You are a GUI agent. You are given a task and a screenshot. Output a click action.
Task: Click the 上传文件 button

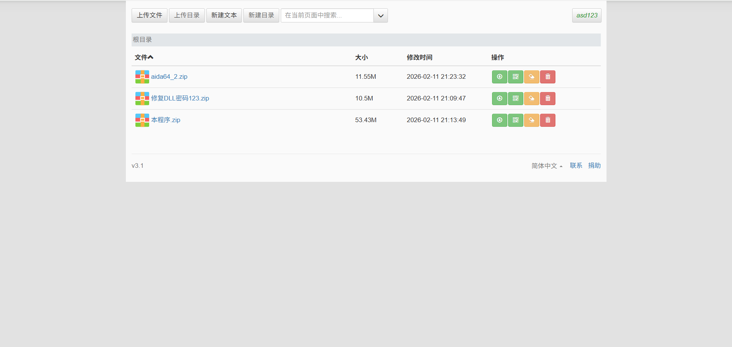tap(149, 16)
